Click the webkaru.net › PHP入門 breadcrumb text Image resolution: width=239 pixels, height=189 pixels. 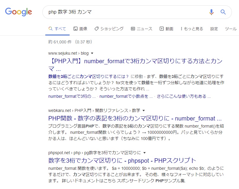point(94,110)
